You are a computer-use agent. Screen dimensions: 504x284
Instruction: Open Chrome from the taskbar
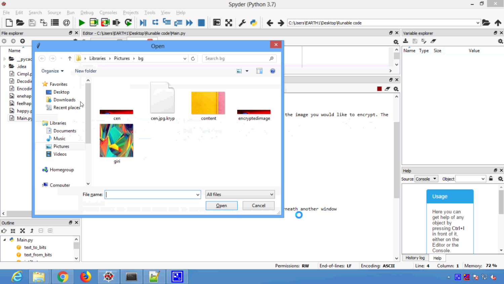click(x=62, y=277)
